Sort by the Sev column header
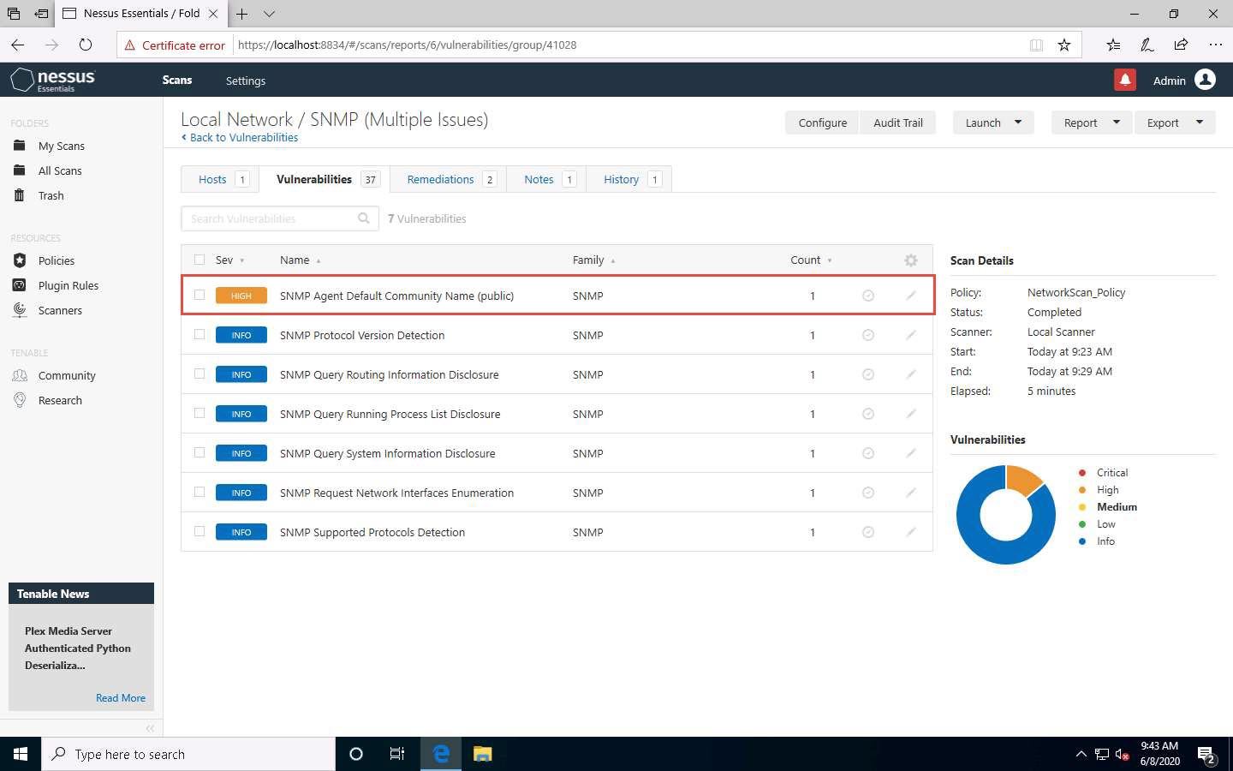The height and width of the screenshot is (771, 1233). coord(229,260)
